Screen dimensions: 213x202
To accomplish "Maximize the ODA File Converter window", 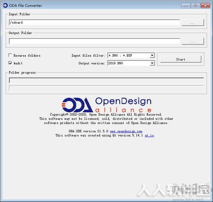I will tap(196, 6).
